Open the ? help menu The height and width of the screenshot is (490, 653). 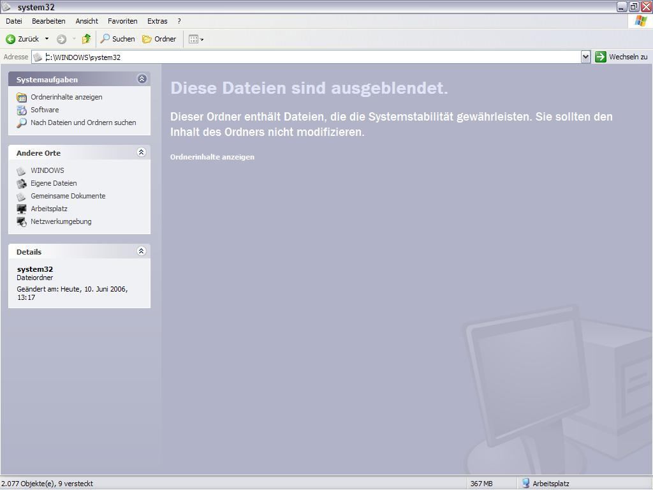pos(179,21)
